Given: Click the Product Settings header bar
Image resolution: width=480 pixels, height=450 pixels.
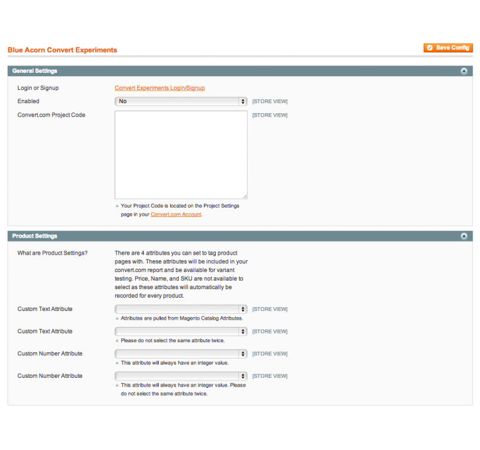Looking at the screenshot, I should tap(240, 236).
